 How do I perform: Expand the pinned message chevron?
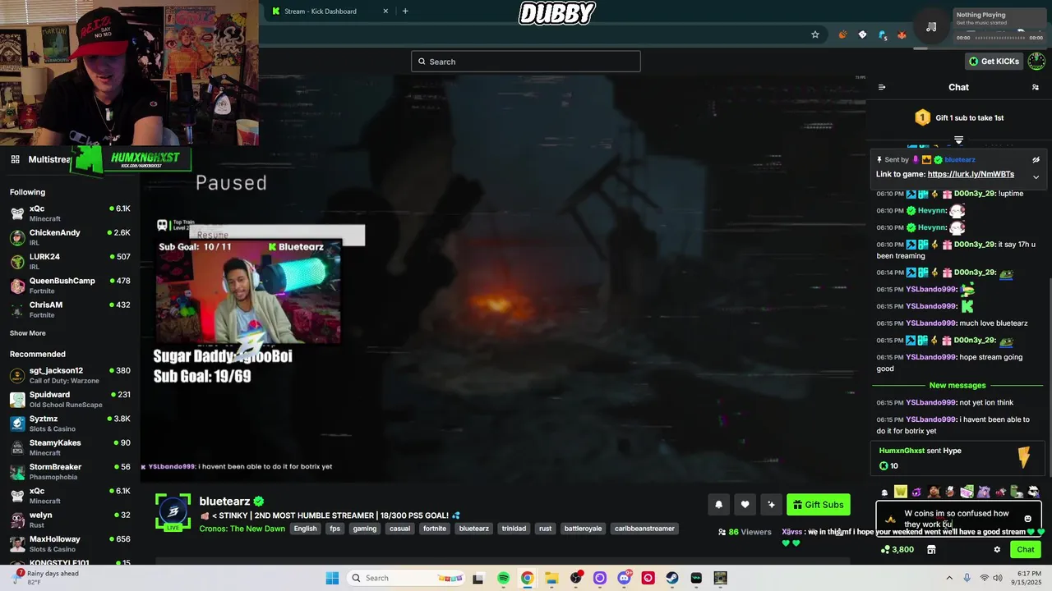click(1036, 176)
